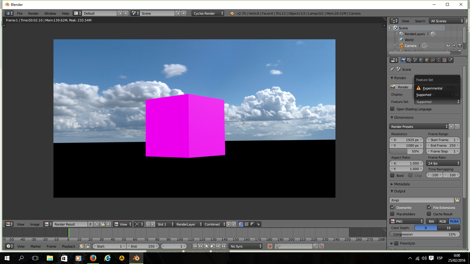
Task: Uncheck the Overwrite checkbox
Action: tap(392, 207)
